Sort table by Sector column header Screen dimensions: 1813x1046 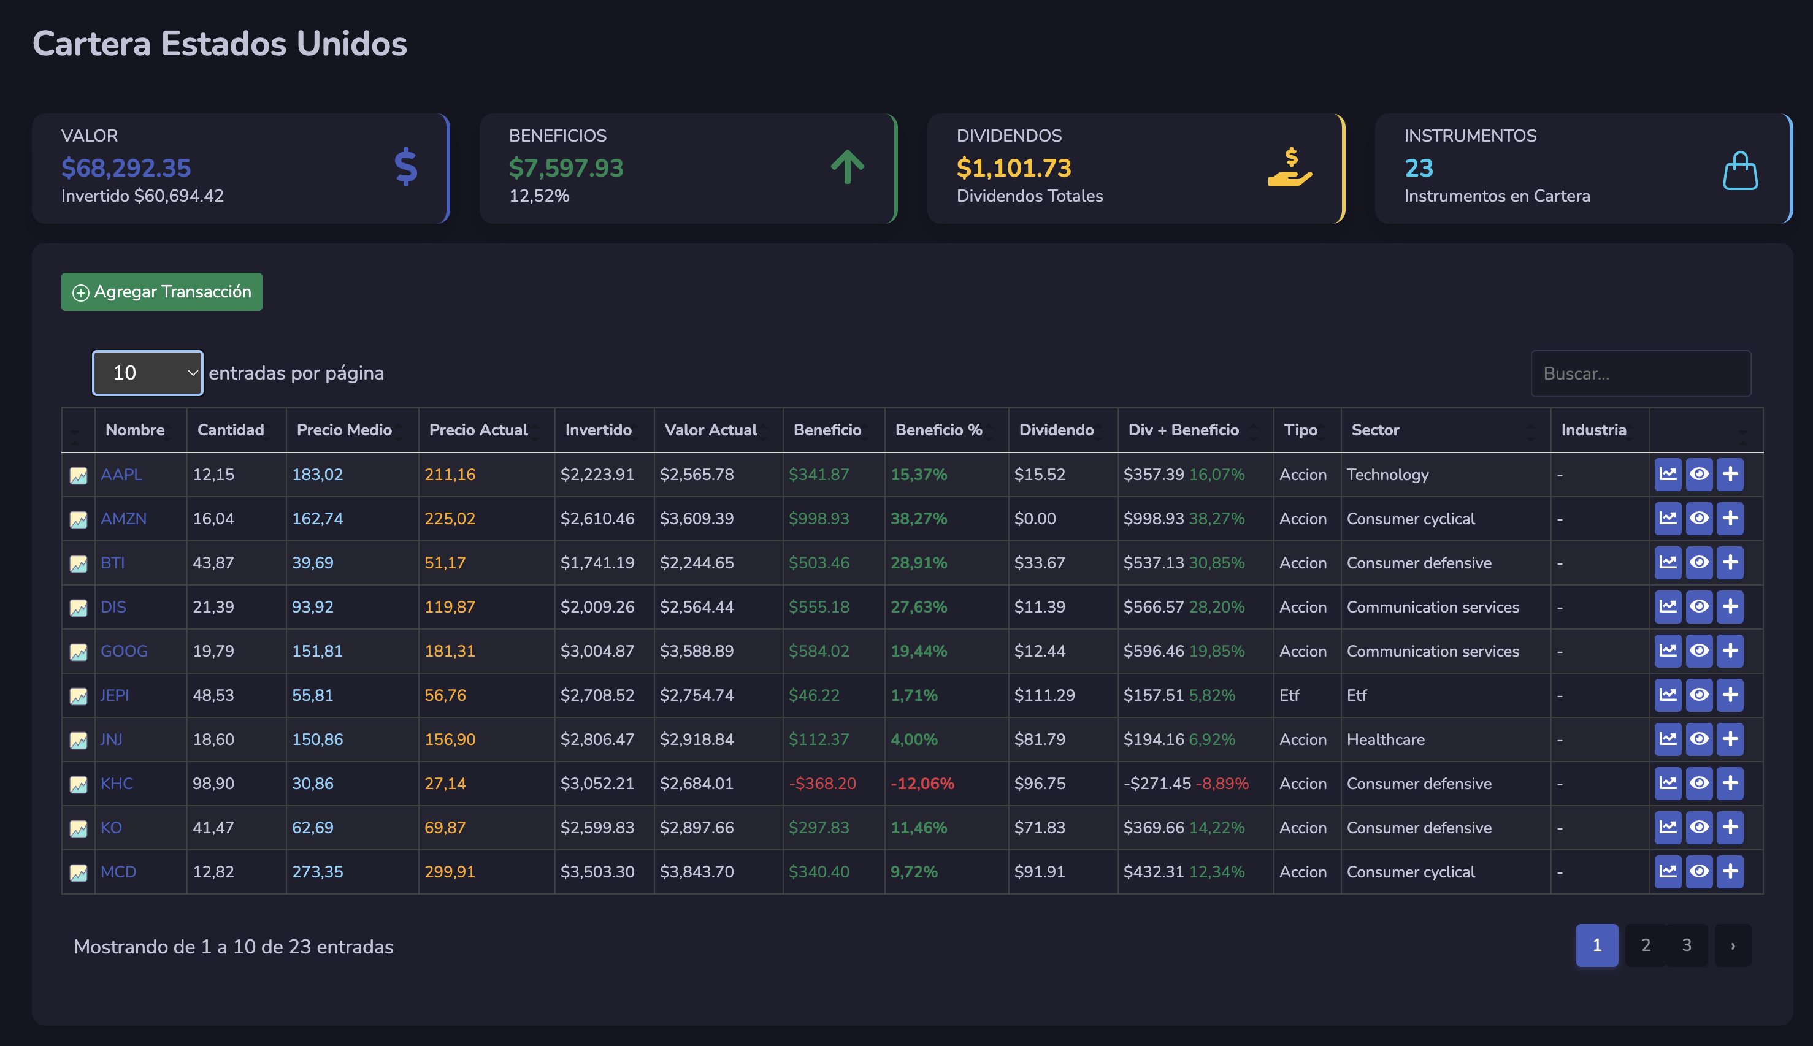pos(1374,430)
